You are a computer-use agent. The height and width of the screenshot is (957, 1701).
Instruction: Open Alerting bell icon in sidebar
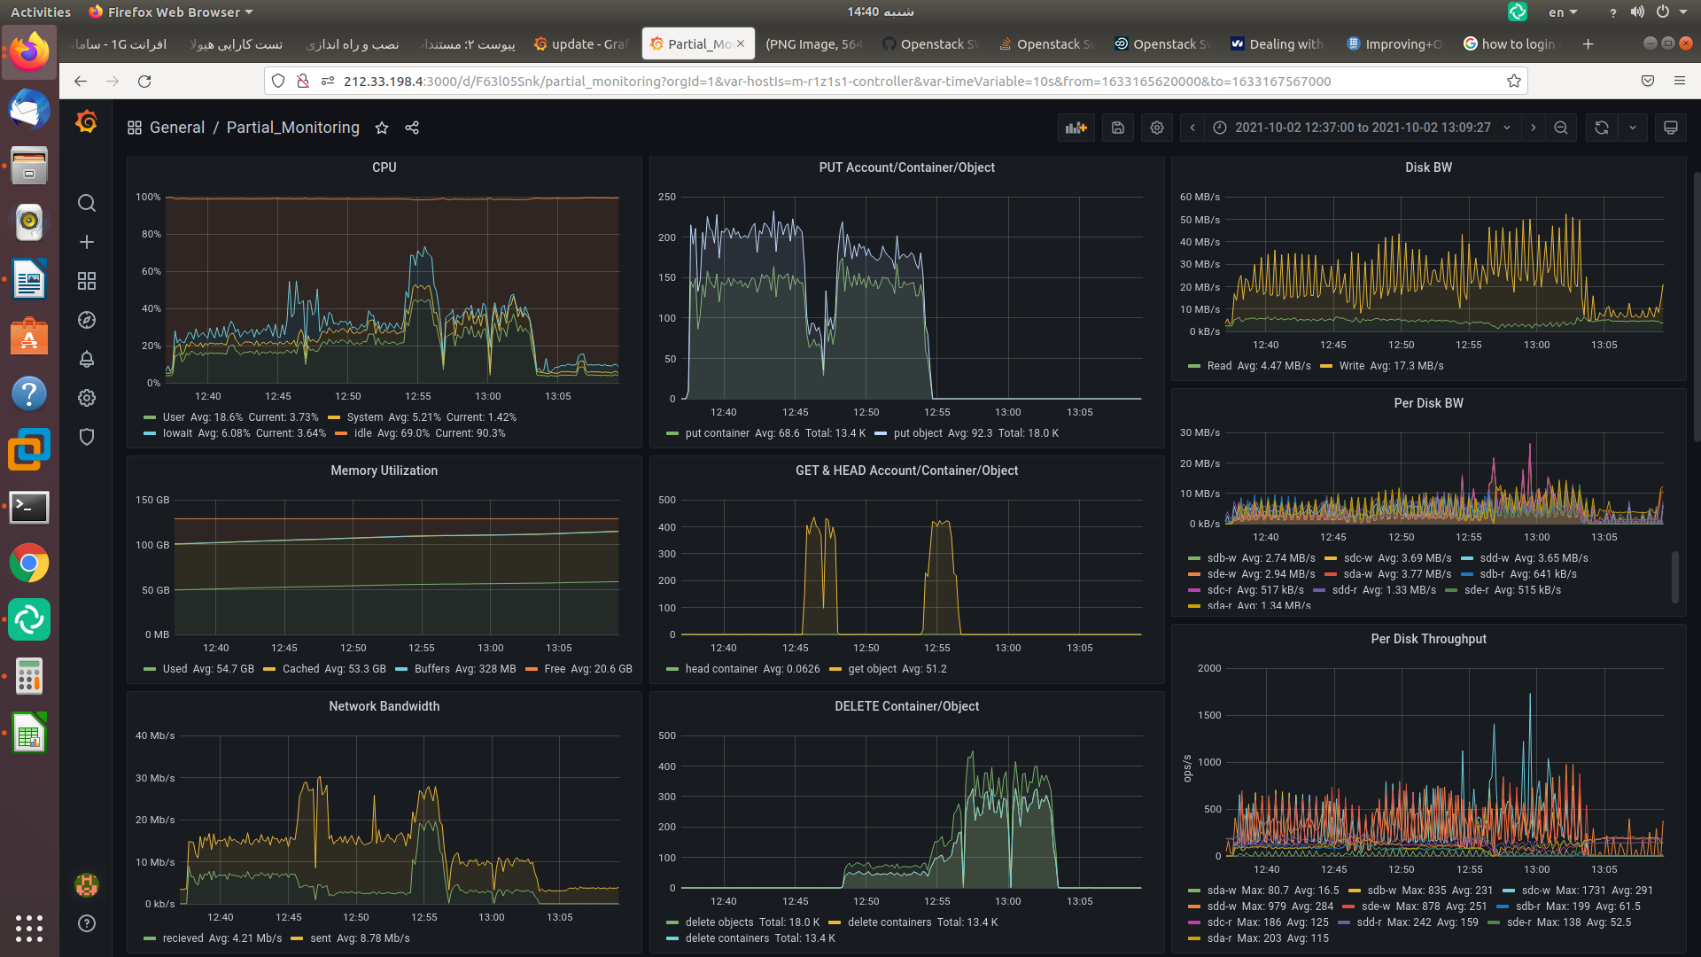point(87,359)
